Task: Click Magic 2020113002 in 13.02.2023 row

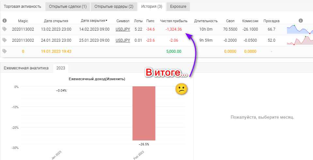Action: pos(23,29)
